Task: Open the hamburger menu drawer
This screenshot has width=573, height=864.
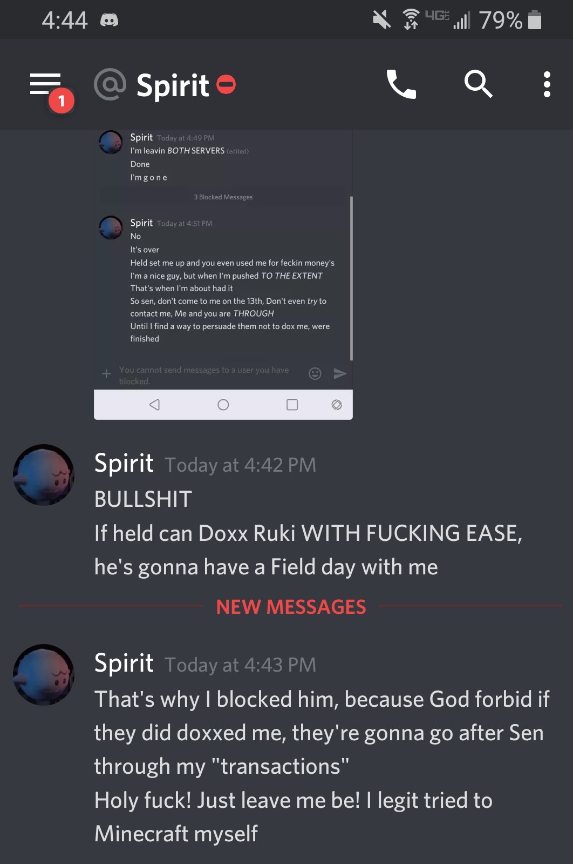Action: pyautogui.click(x=45, y=84)
